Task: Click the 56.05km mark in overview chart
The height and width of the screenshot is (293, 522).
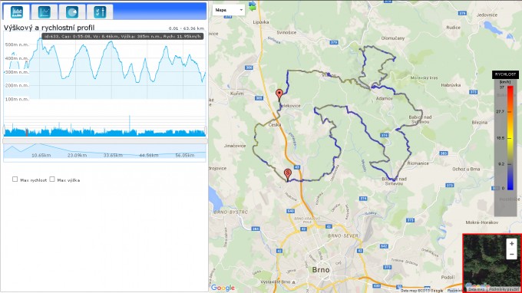Action: tap(185, 155)
